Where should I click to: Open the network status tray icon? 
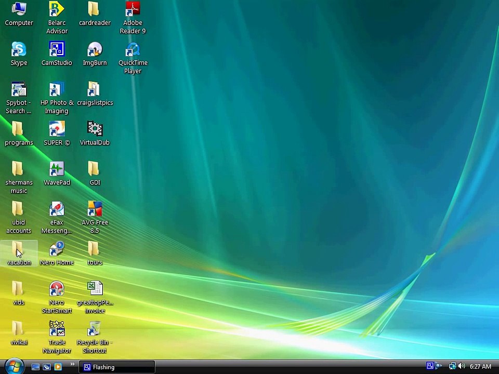[x=452, y=366]
